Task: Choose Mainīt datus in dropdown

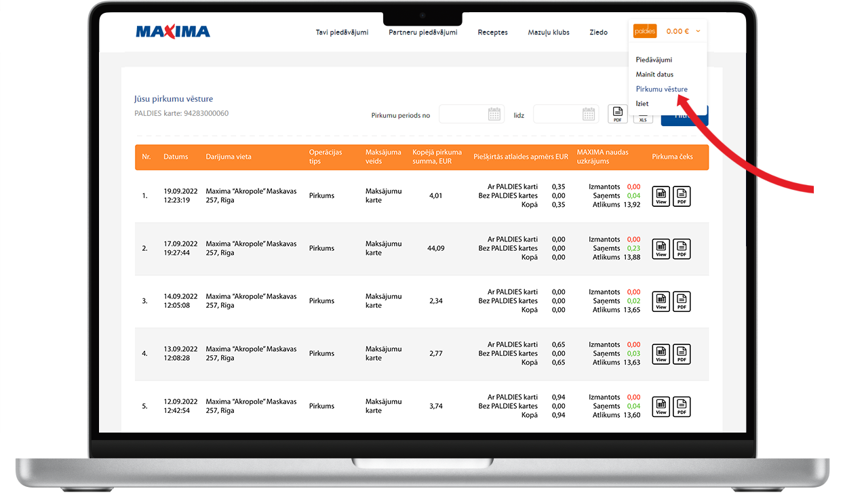Action: [x=654, y=75]
